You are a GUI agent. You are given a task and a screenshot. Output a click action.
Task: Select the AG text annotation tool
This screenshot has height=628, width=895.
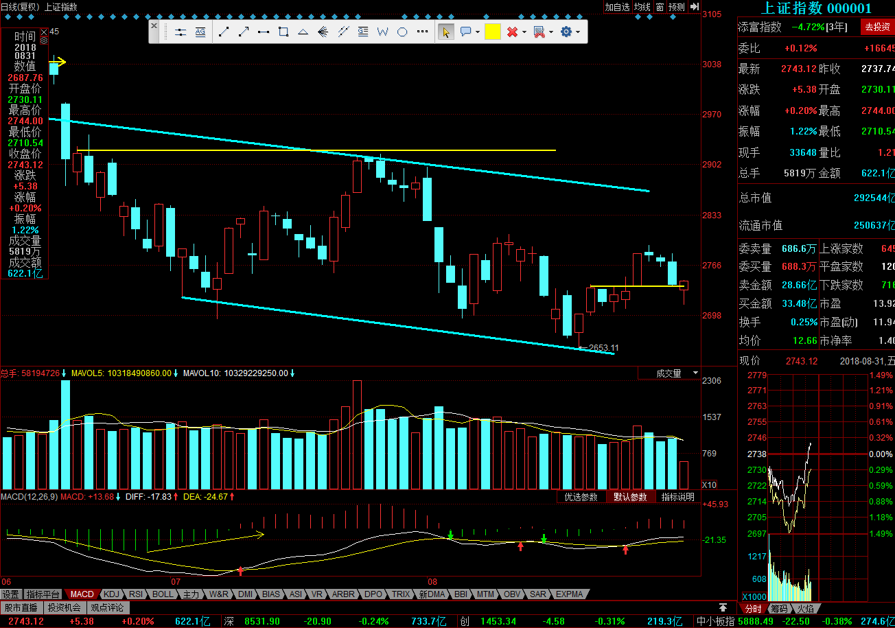(200, 32)
